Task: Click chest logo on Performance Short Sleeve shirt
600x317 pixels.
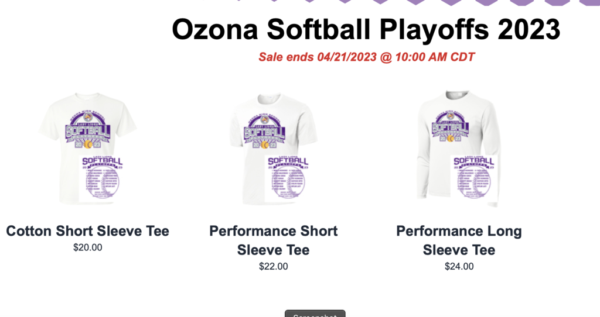Action: [x=264, y=132]
